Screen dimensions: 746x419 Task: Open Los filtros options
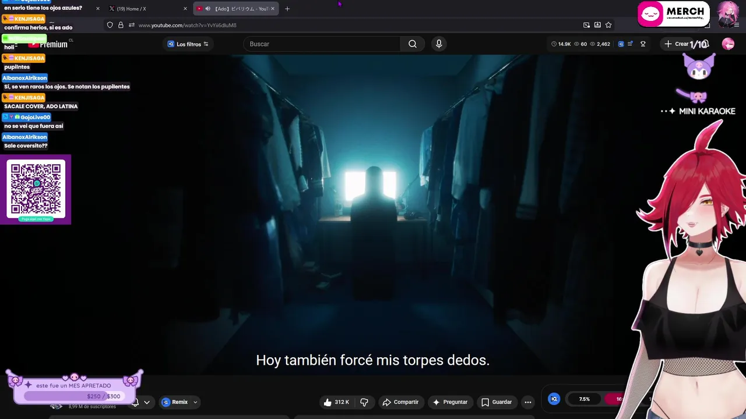(x=188, y=44)
